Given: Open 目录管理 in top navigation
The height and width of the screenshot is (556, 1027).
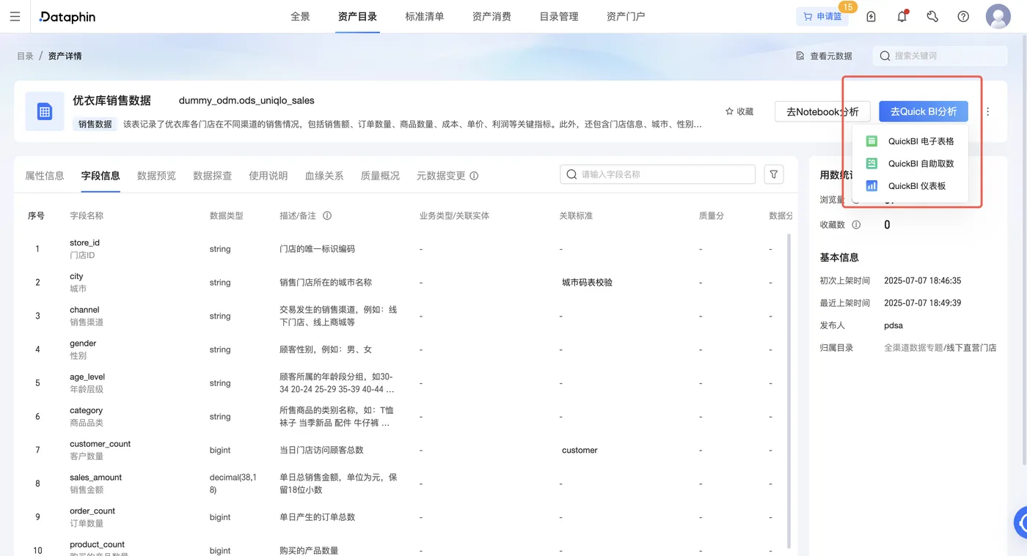Looking at the screenshot, I should pos(559,17).
